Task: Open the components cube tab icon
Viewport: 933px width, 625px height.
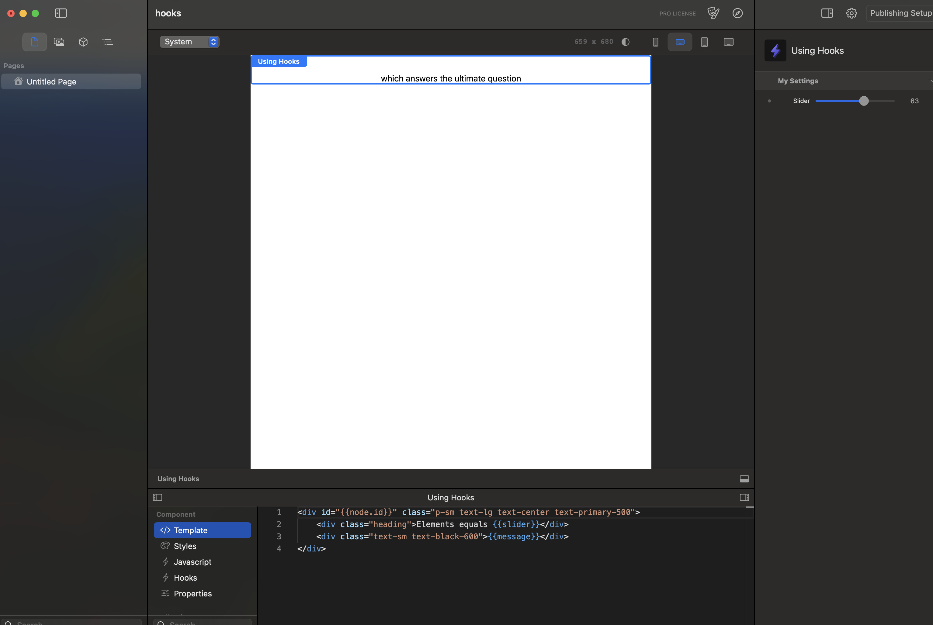Action: 83,42
